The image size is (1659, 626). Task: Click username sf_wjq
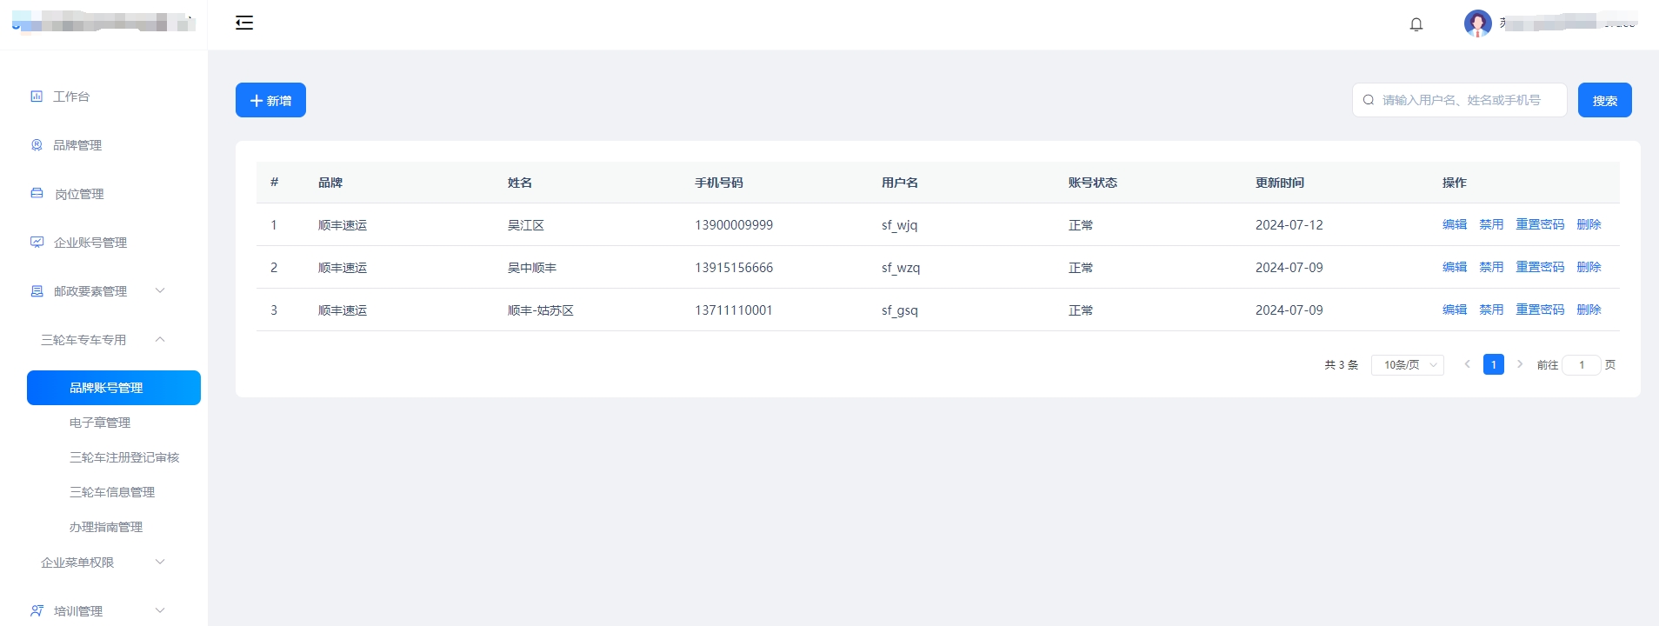pos(900,225)
